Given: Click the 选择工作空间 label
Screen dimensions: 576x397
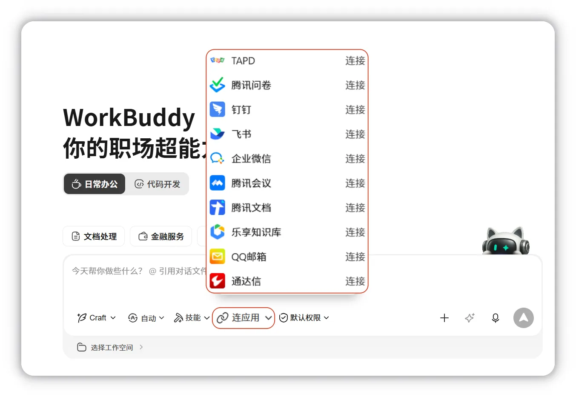Looking at the screenshot, I should tap(112, 347).
